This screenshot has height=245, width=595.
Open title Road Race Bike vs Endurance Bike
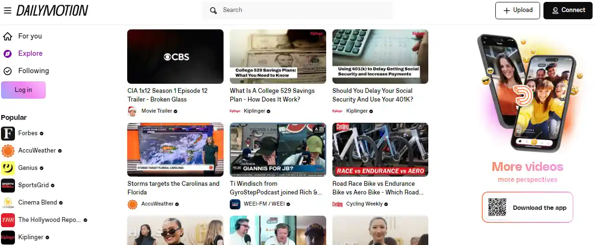[x=378, y=188]
